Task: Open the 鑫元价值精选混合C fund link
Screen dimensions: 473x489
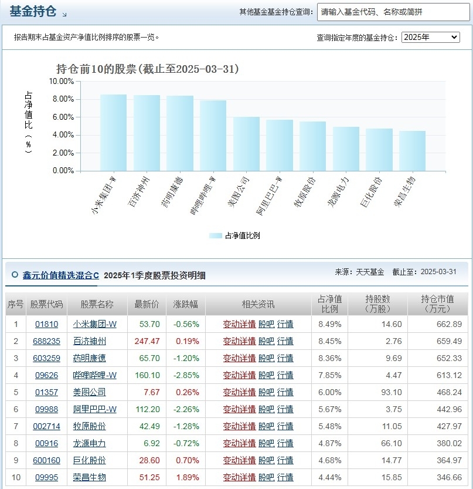Action: click(61, 275)
